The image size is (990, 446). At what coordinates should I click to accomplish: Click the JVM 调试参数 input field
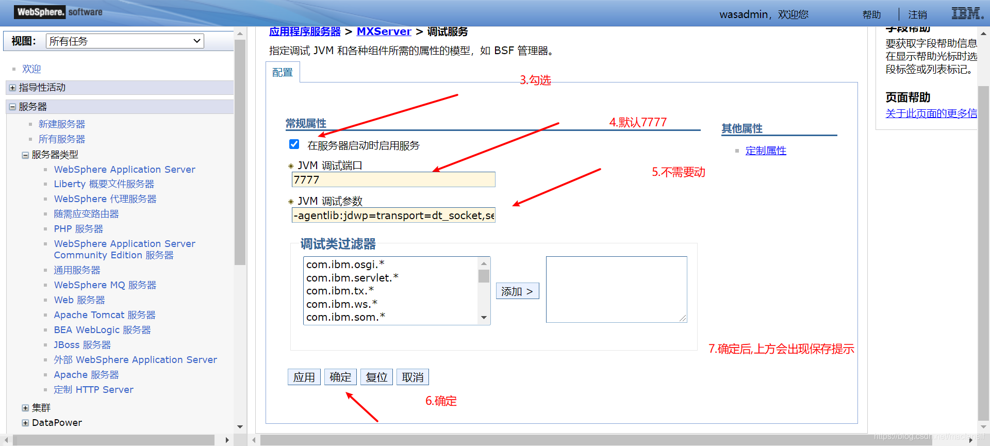click(393, 215)
